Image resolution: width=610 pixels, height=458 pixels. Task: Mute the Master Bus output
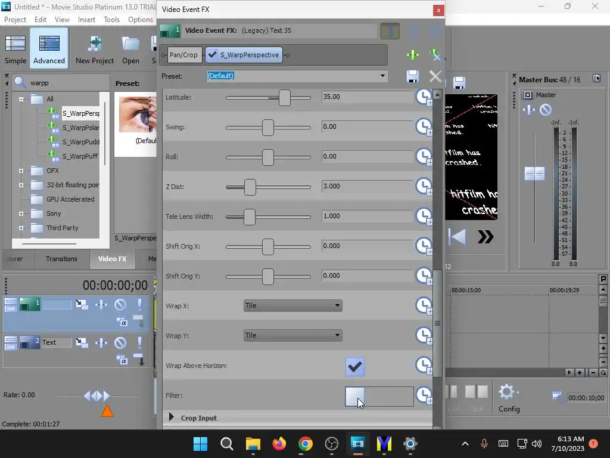tap(546, 110)
